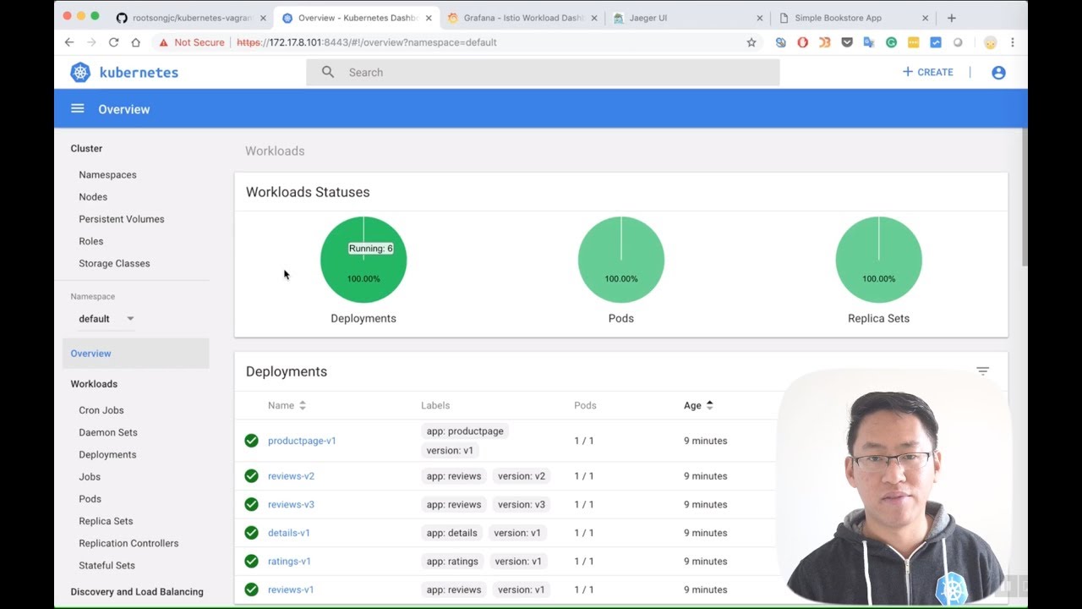The width and height of the screenshot is (1082, 609).
Task: Open Cron Jobs in the sidebar
Action: tap(101, 410)
